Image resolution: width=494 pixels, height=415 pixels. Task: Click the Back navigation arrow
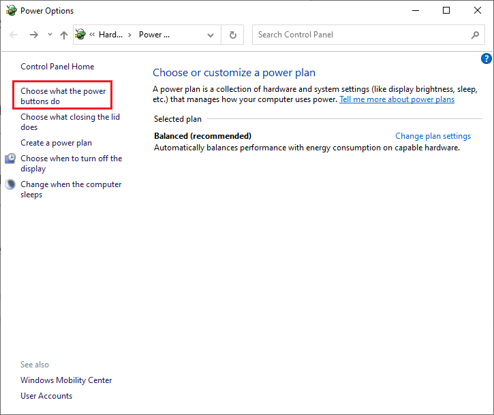click(x=14, y=35)
